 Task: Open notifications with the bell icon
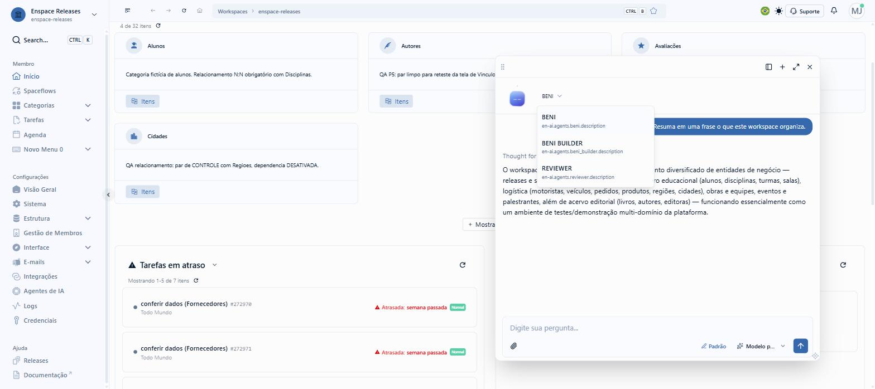coord(834,11)
